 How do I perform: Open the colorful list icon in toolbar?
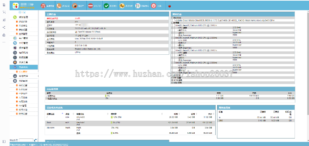point(137,6)
